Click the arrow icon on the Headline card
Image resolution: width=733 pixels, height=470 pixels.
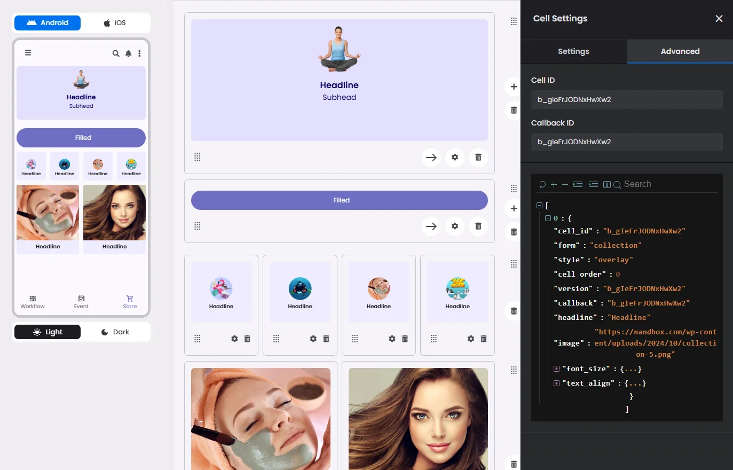click(x=431, y=157)
